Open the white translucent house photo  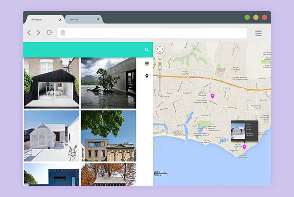51,135
